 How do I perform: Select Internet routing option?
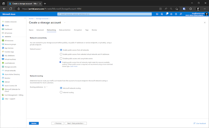tap(61, 92)
